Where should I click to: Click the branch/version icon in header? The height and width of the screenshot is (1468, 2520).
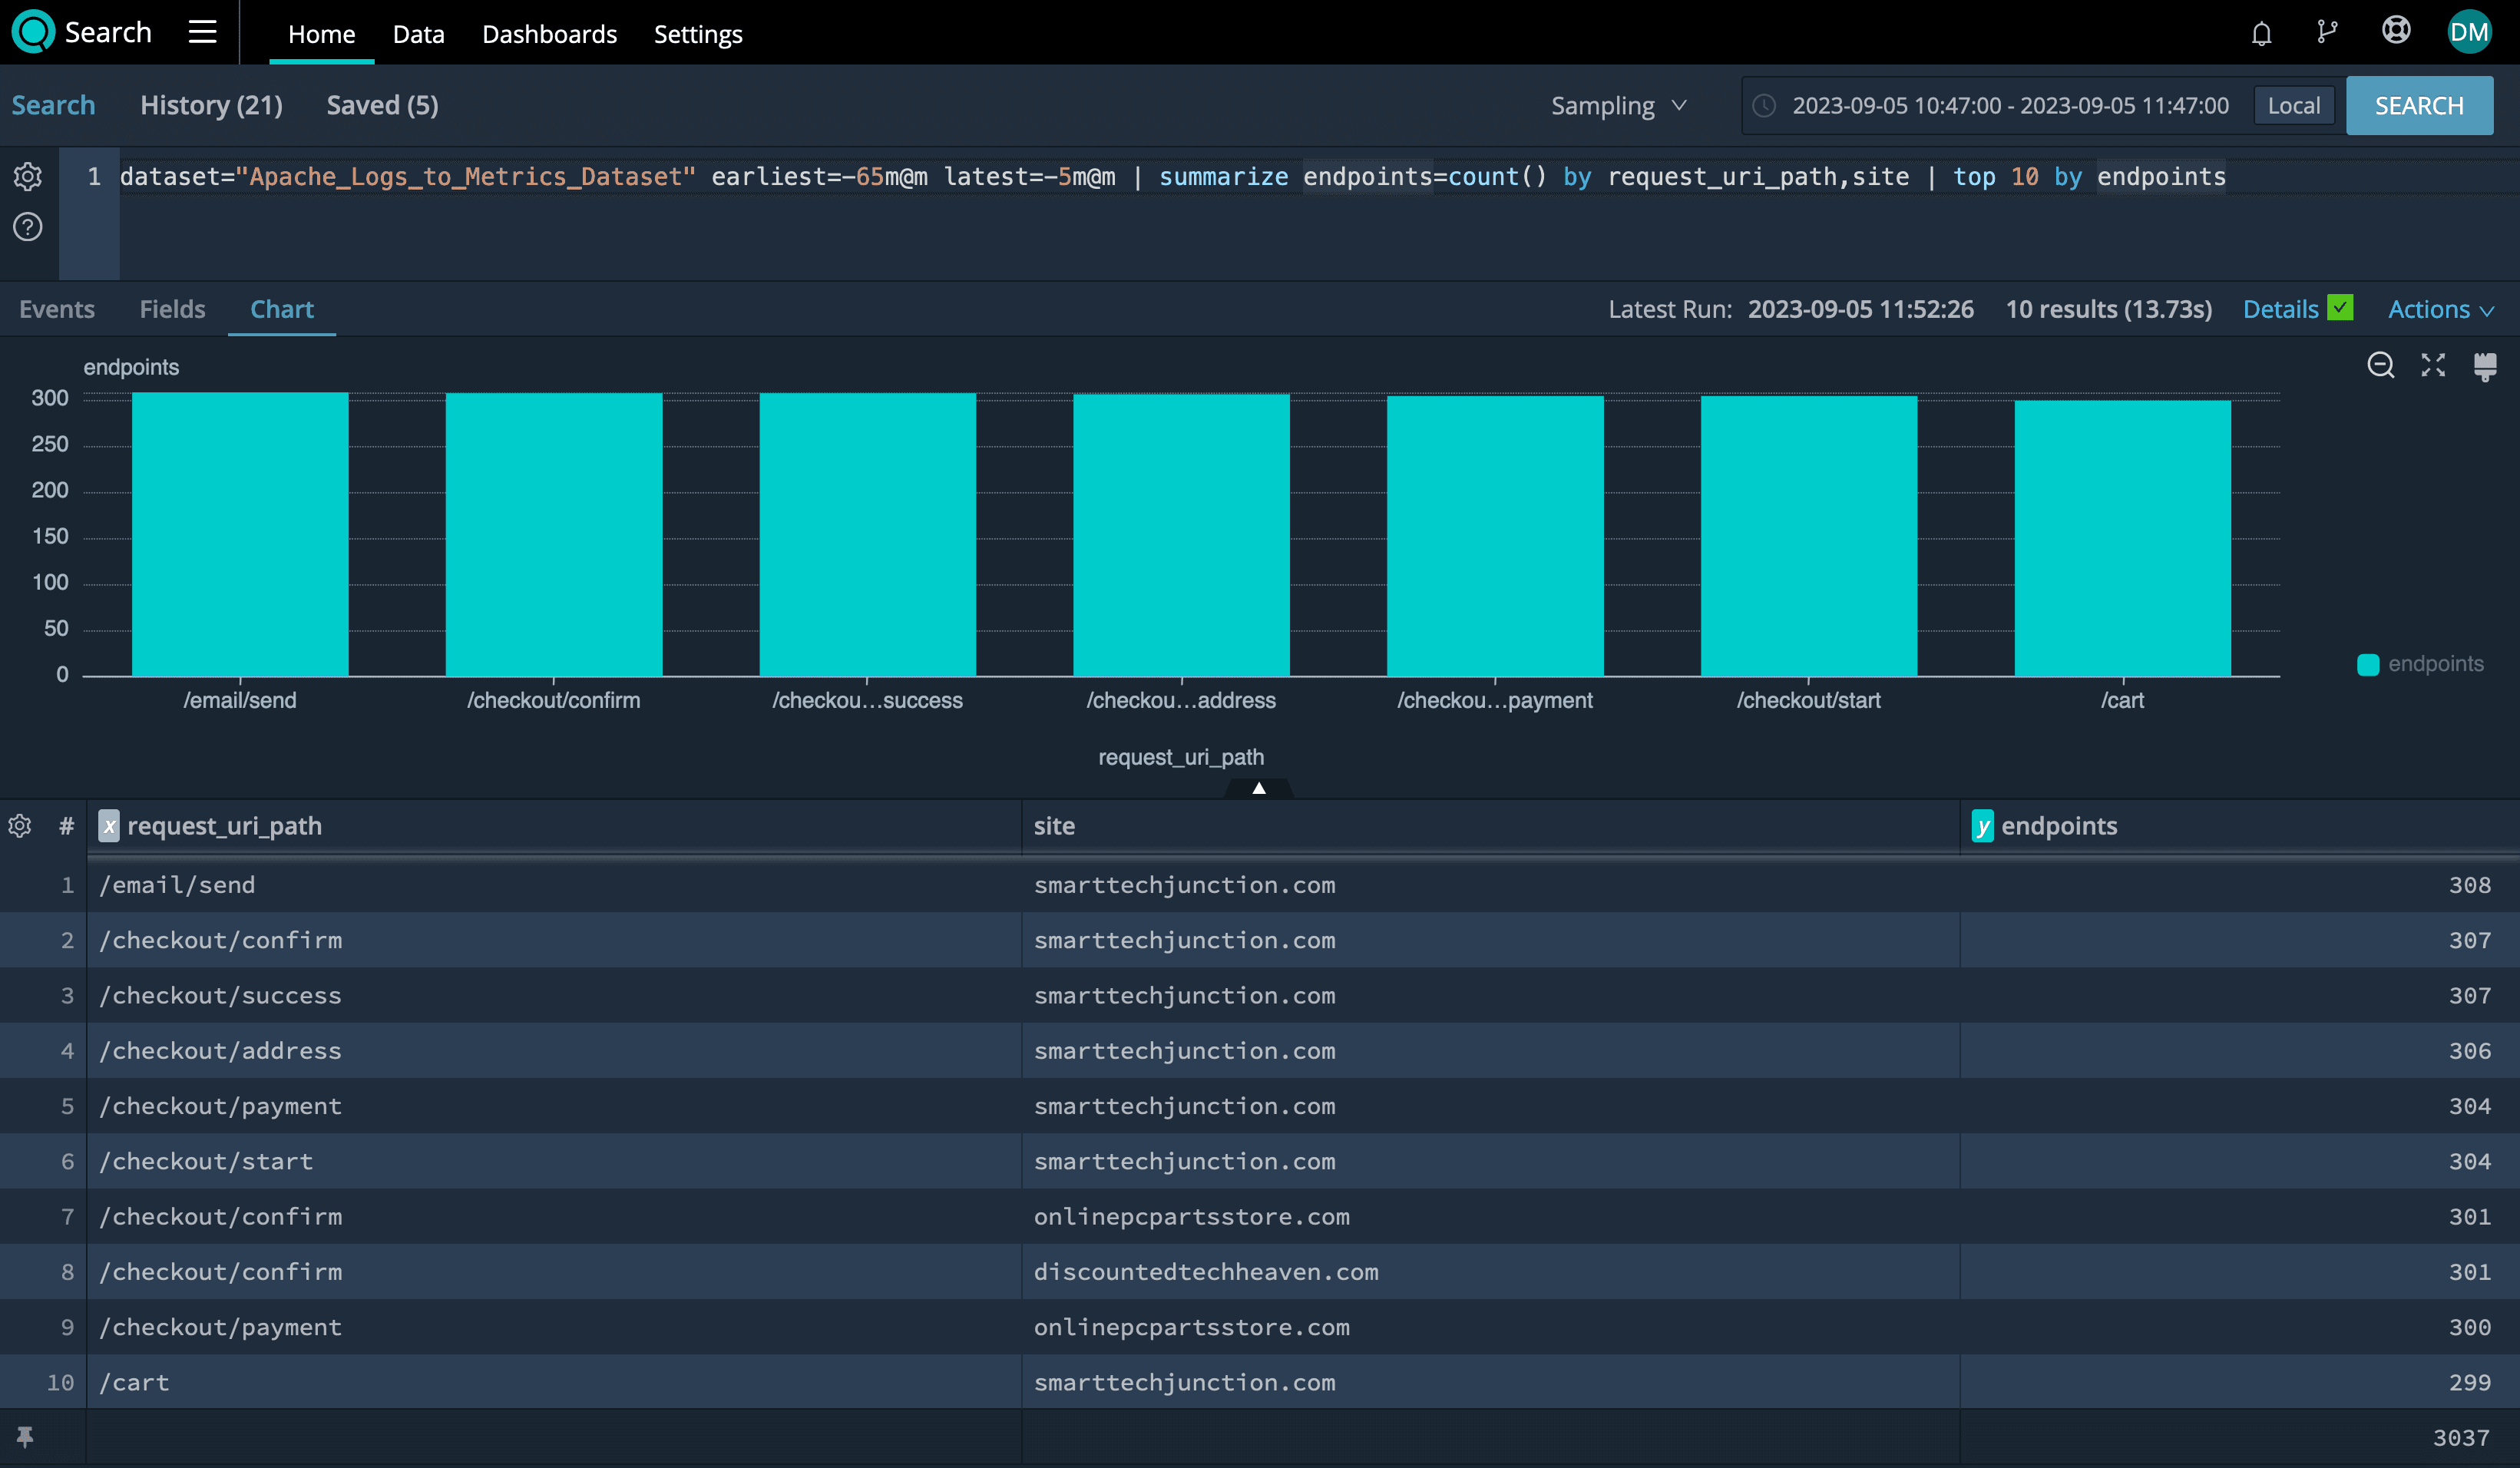(x=2327, y=33)
